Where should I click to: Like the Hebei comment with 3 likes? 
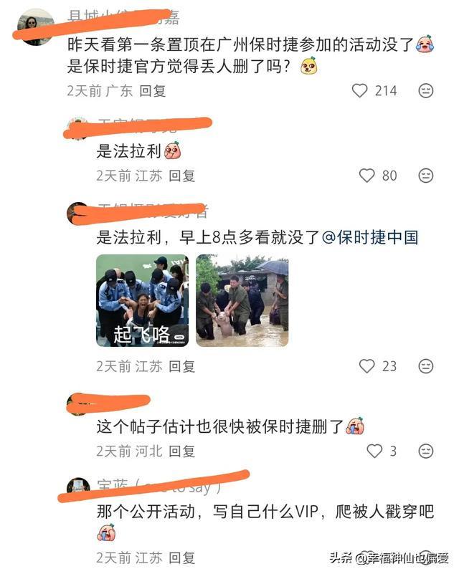(374, 451)
